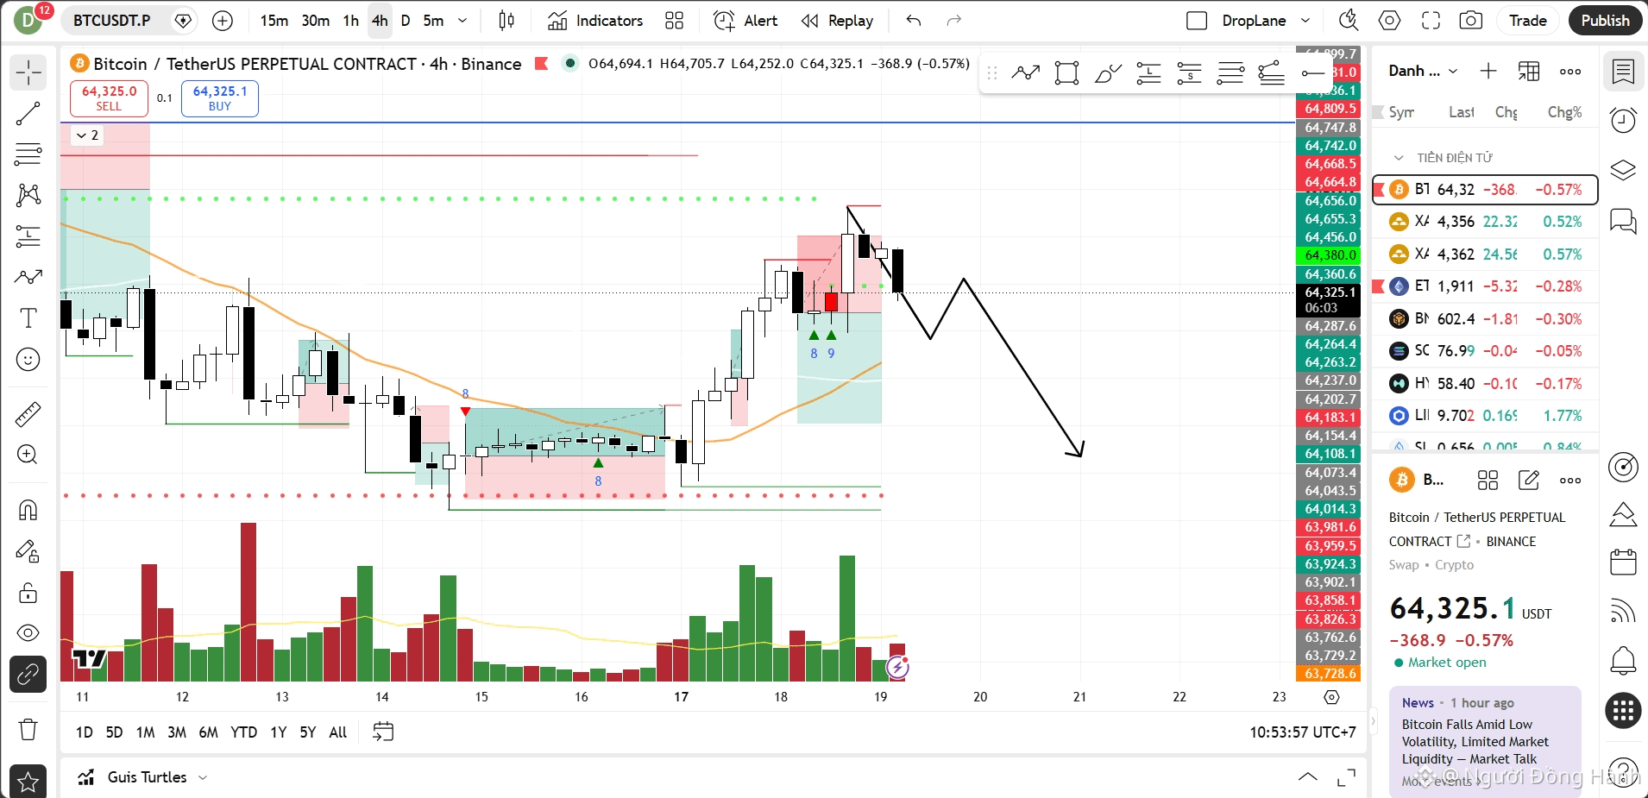Select the trend line drawing tool
This screenshot has height=798, width=1648.
28,113
